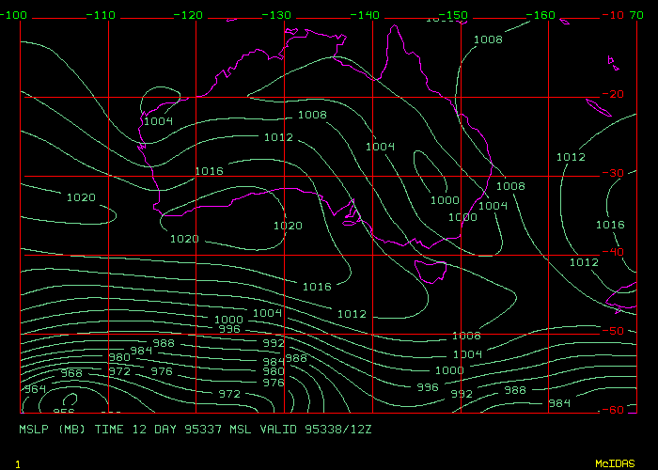Click the 968 isobar label
The height and width of the screenshot is (470, 658).
point(72,373)
